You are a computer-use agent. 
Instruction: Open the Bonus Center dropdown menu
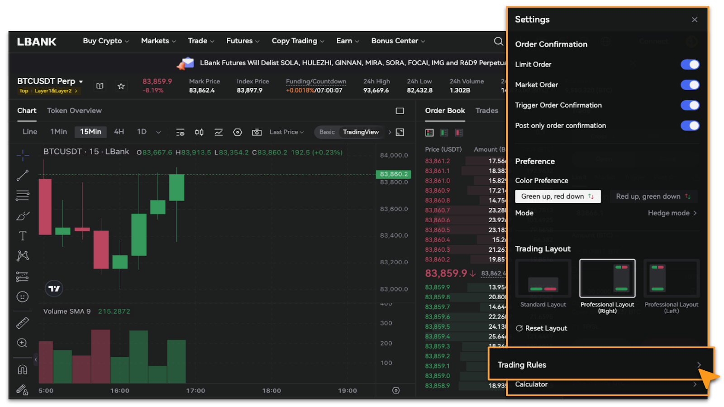pyautogui.click(x=398, y=41)
